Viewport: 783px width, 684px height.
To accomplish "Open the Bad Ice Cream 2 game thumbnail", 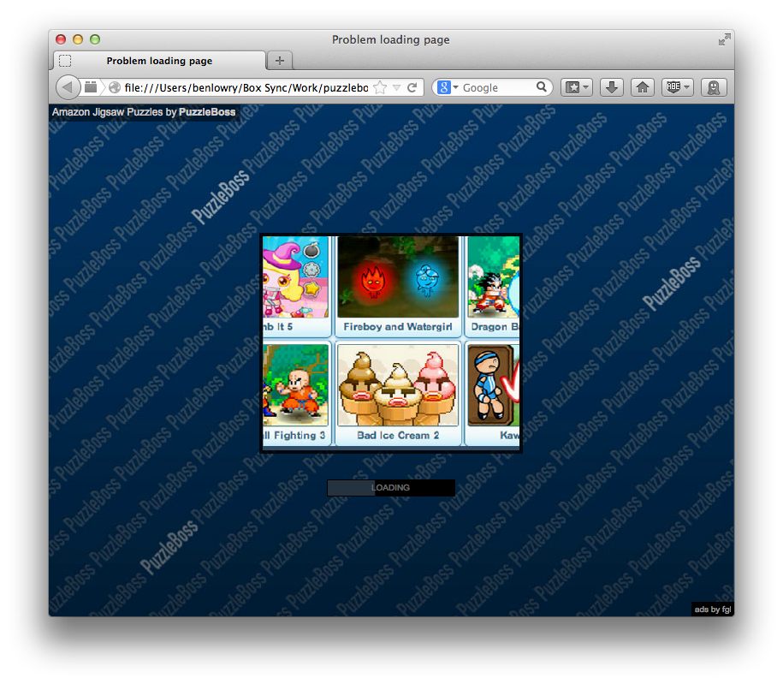I will [398, 385].
